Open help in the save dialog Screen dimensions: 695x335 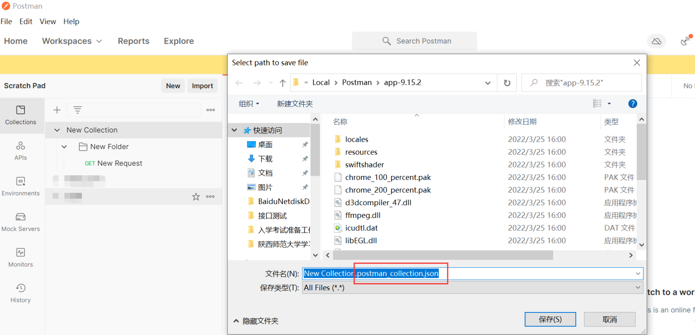633,104
